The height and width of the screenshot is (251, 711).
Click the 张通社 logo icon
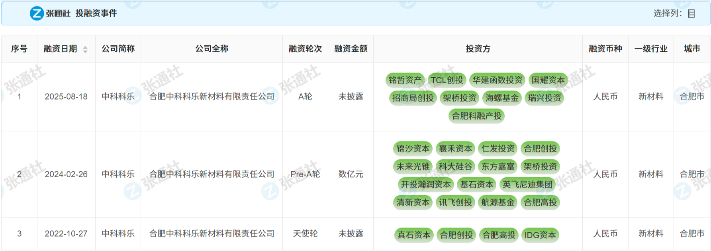pyautogui.click(x=37, y=13)
